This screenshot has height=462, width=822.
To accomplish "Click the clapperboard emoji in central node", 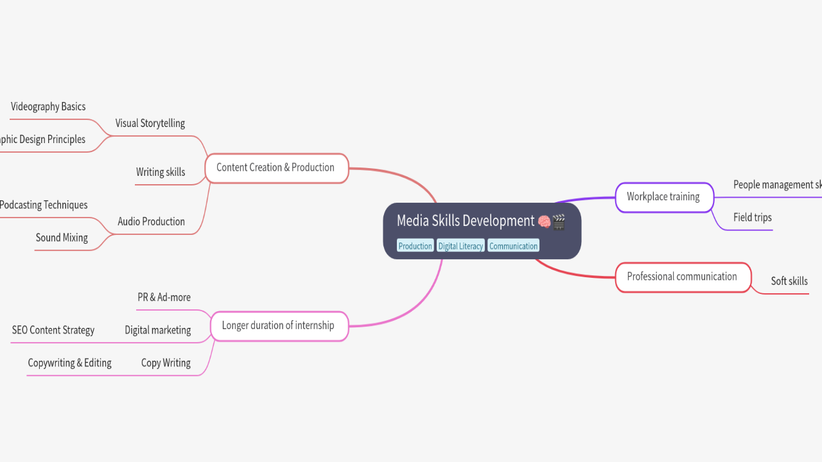I will click(x=559, y=221).
